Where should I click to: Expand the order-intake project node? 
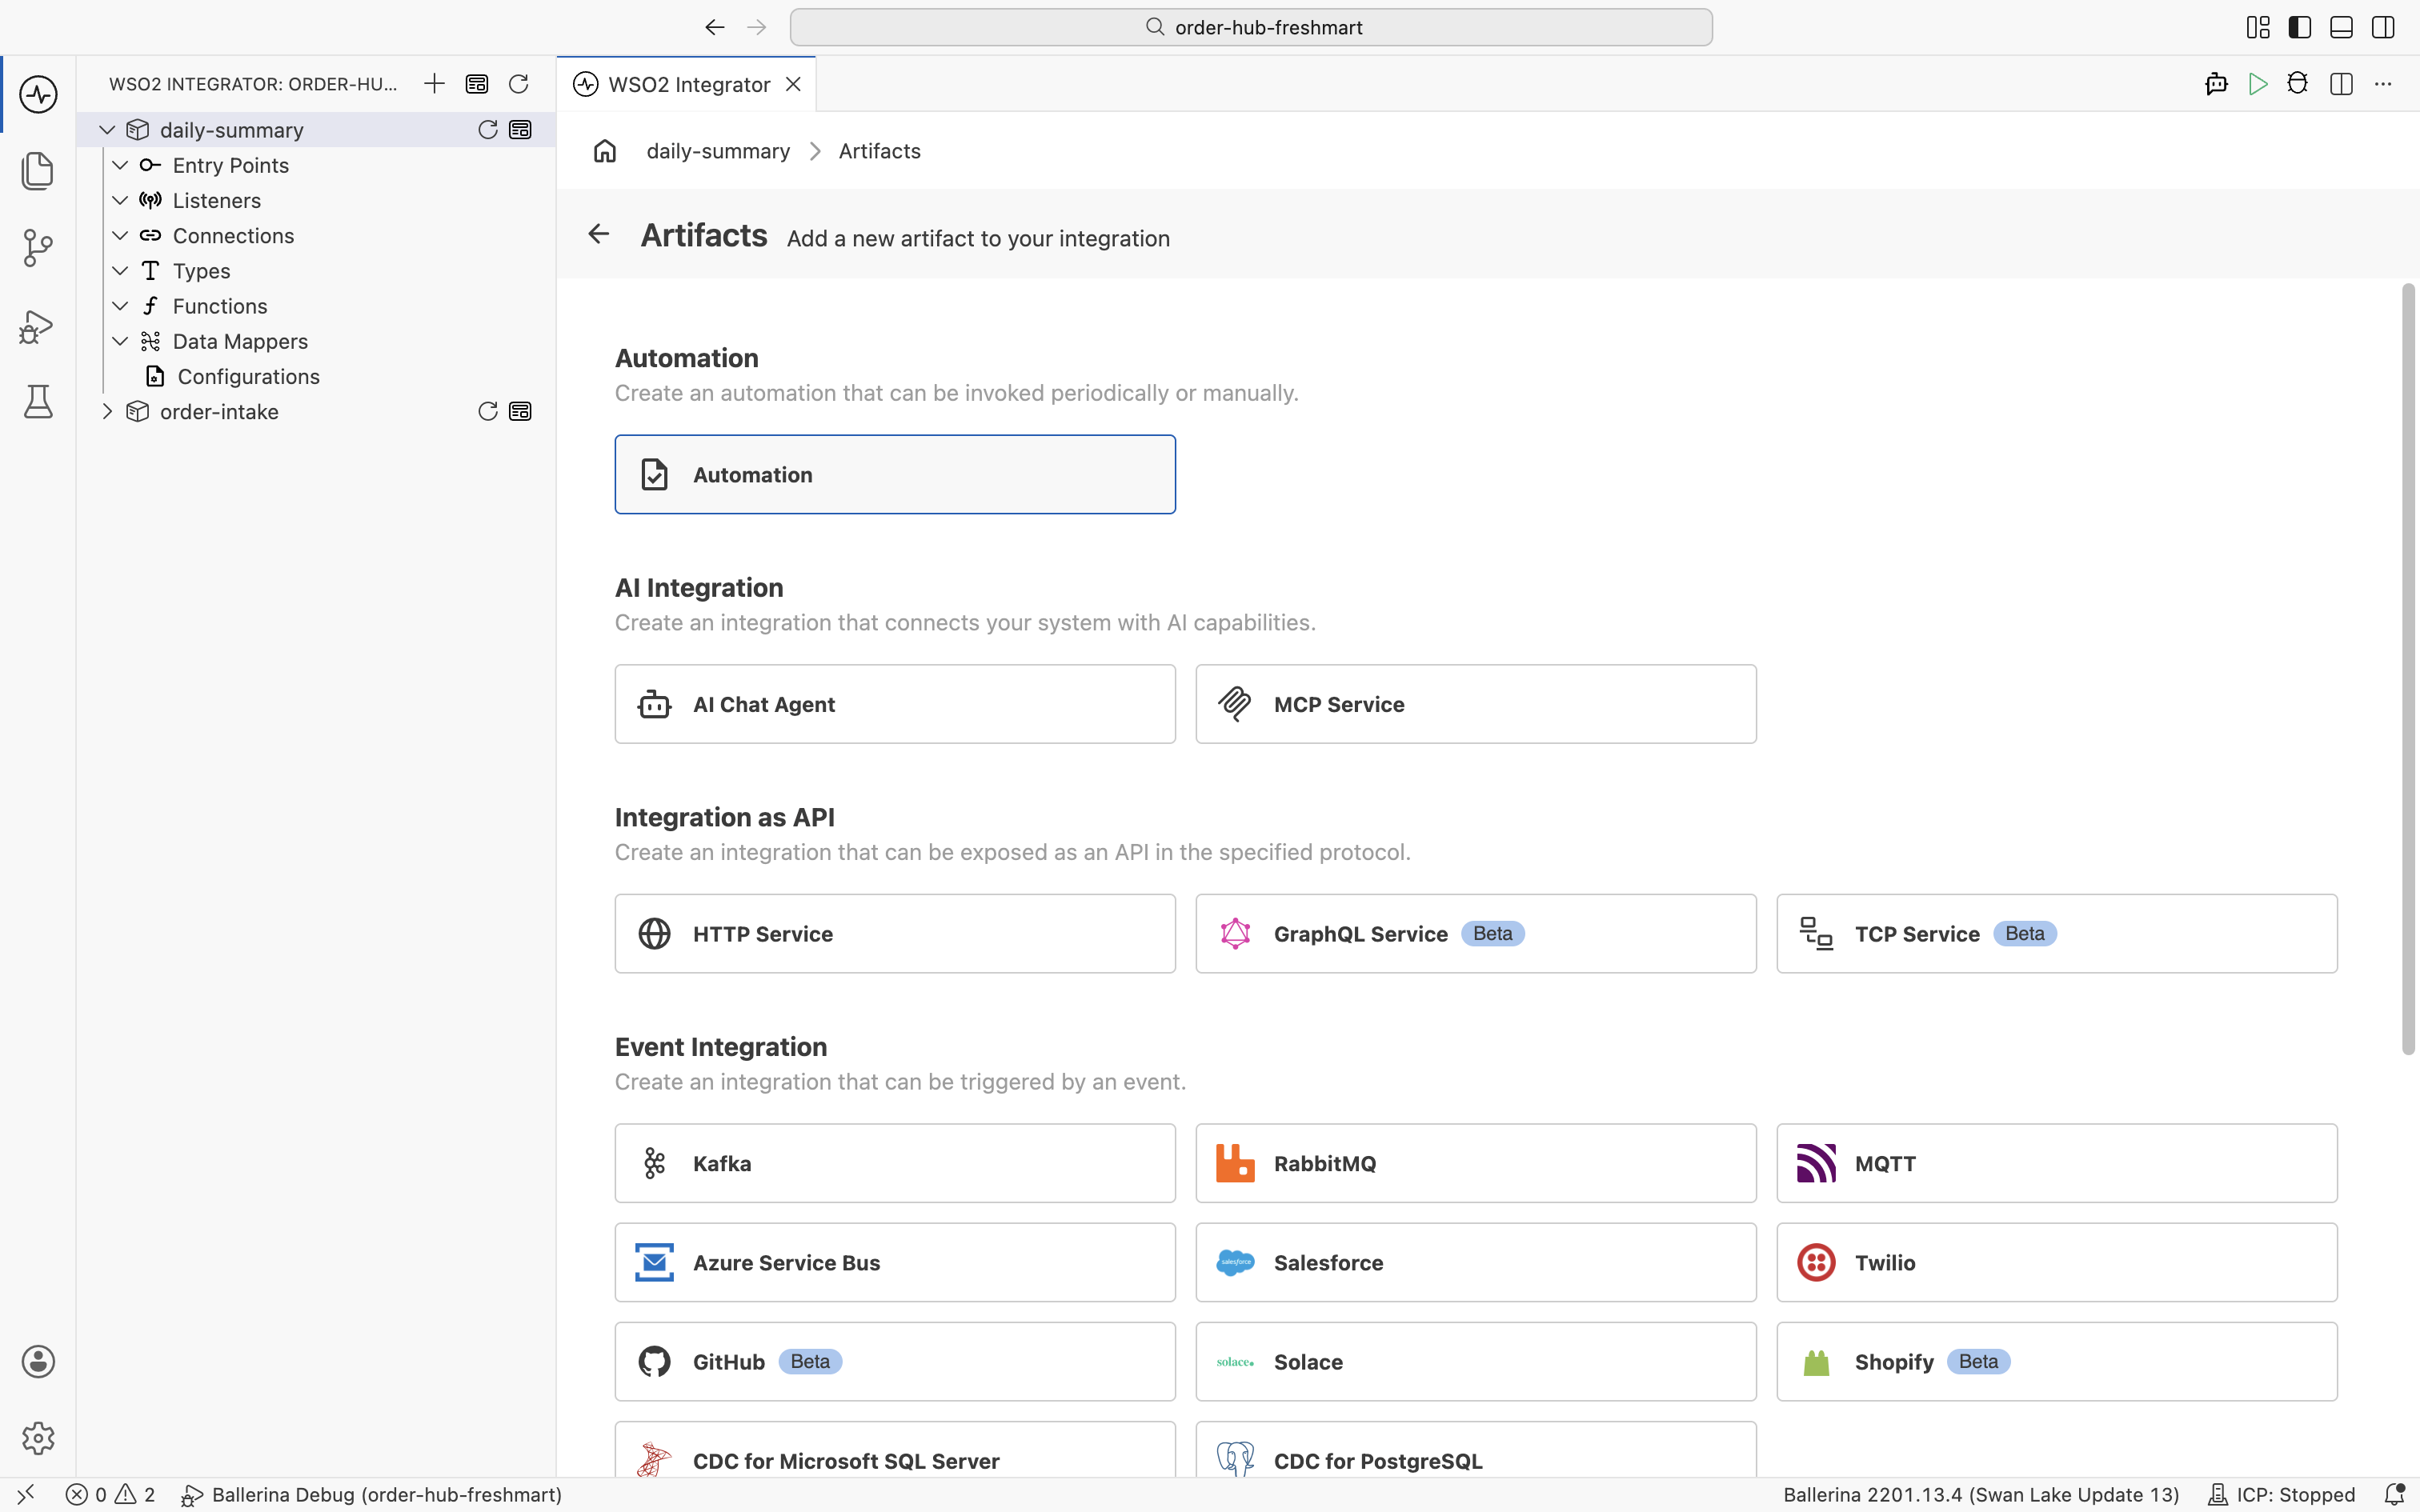click(107, 412)
